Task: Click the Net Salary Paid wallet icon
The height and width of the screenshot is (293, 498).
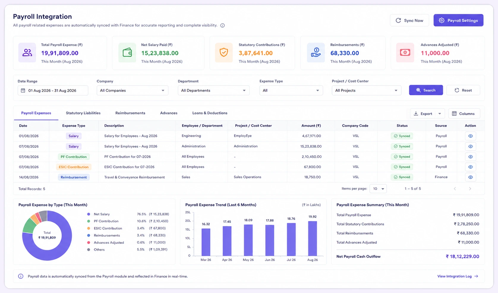Action: [127, 53]
